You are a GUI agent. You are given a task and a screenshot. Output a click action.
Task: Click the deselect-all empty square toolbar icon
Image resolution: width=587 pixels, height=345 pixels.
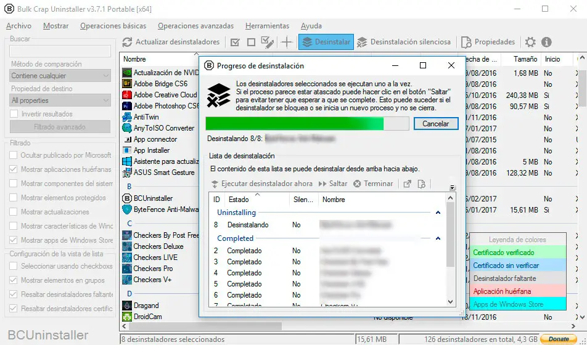pyautogui.click(x=251, y=43)
